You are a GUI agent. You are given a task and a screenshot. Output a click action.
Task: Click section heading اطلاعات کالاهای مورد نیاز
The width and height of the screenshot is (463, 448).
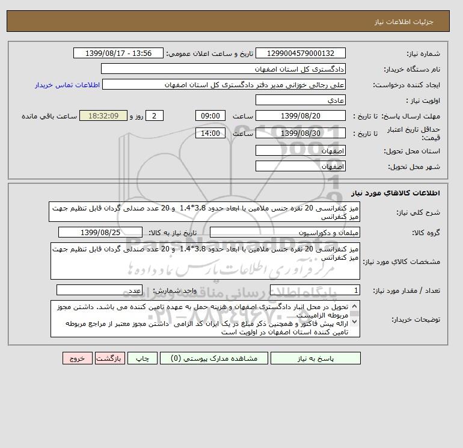tap(396, 193)
